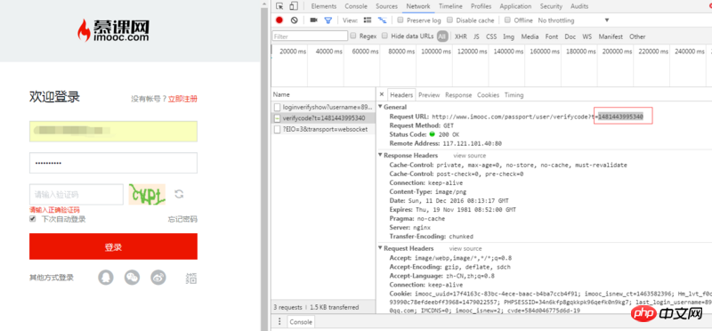Filter requests by Media
The width and height of the screenshot is (712, 331).
pyautogui.click(x=530, y=36)
